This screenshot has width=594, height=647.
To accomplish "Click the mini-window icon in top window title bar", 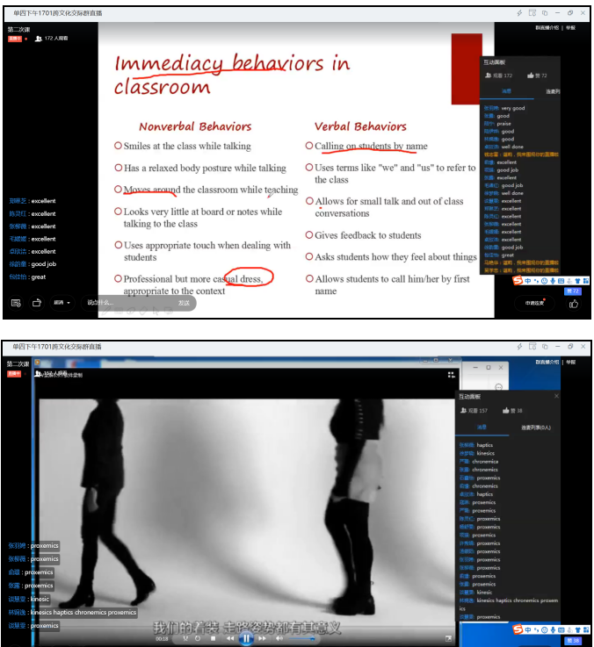I will tap(545, 13).
